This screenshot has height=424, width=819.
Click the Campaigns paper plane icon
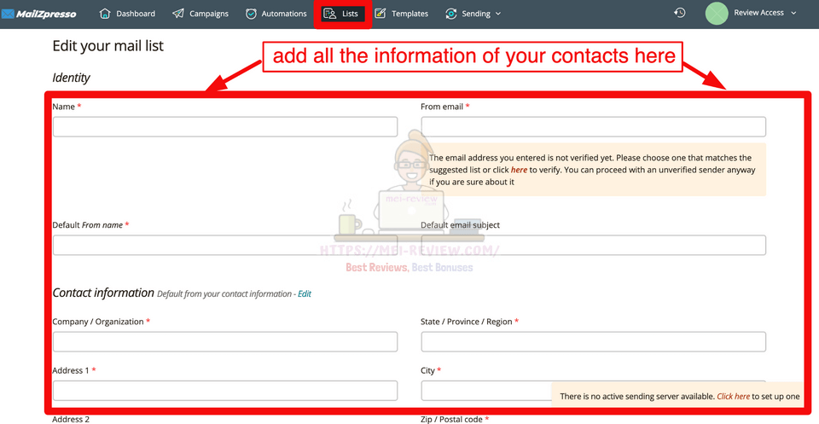click(x=178, y=14)
